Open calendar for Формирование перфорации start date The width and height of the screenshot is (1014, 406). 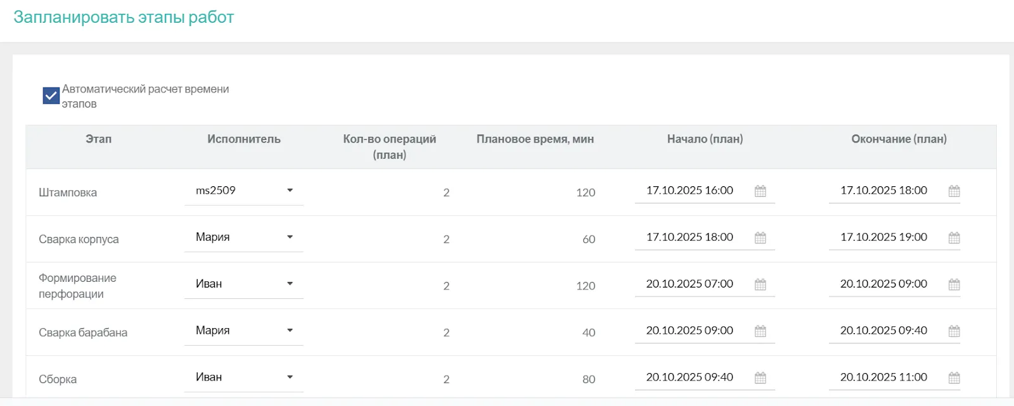click(x=760, y=284)
